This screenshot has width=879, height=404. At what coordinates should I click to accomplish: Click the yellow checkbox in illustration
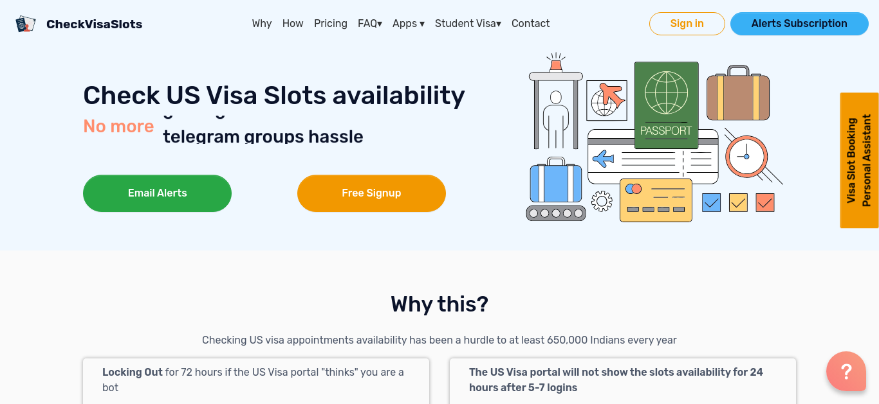coord(738,203)
